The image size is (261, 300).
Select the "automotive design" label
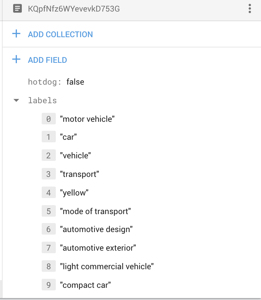(x=96, y=229)
